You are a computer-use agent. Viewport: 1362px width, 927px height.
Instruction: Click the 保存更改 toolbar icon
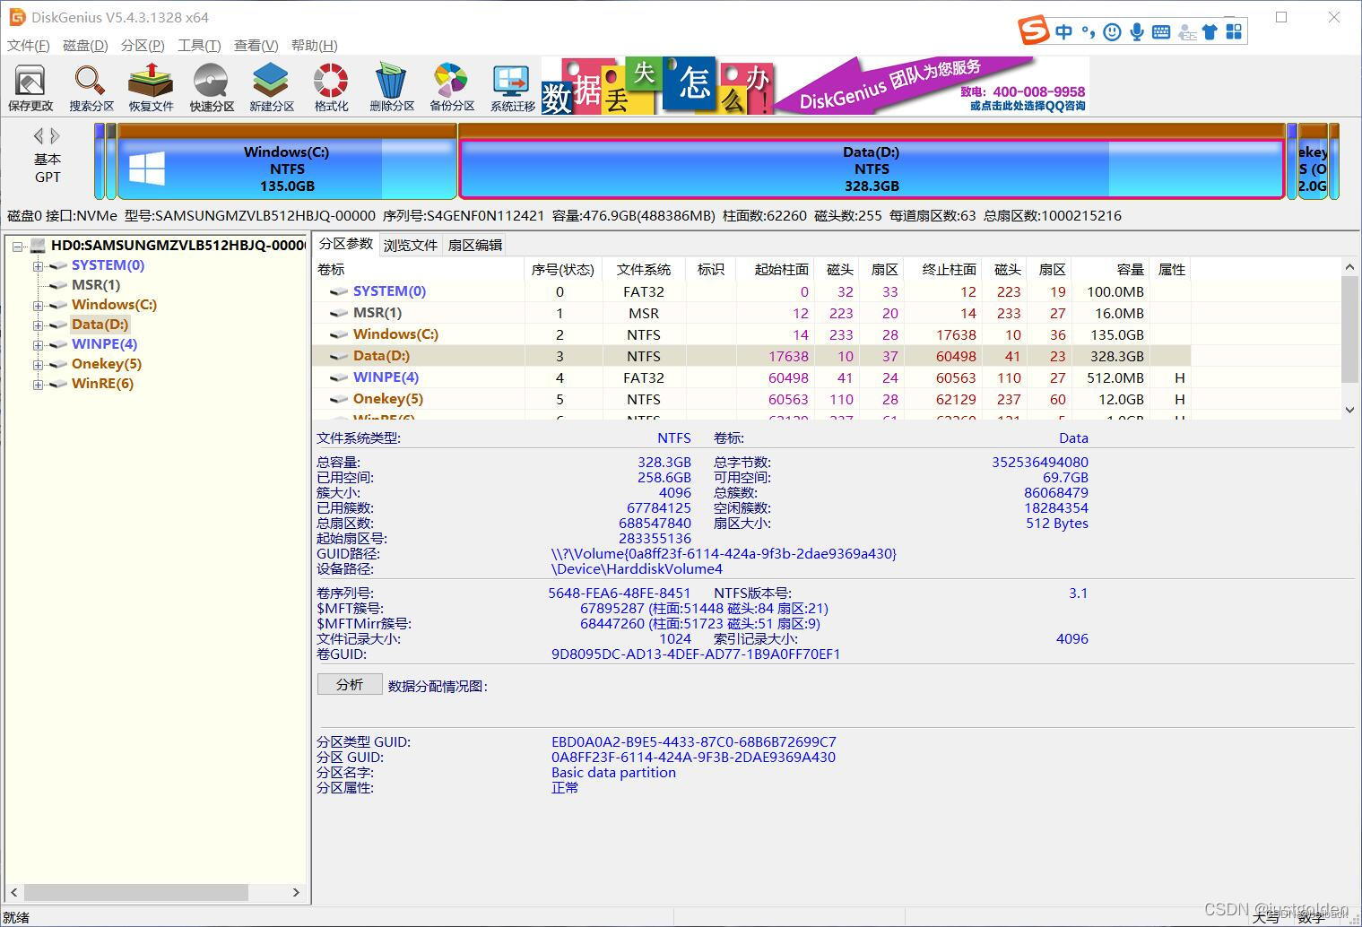[x=30, y=85]
